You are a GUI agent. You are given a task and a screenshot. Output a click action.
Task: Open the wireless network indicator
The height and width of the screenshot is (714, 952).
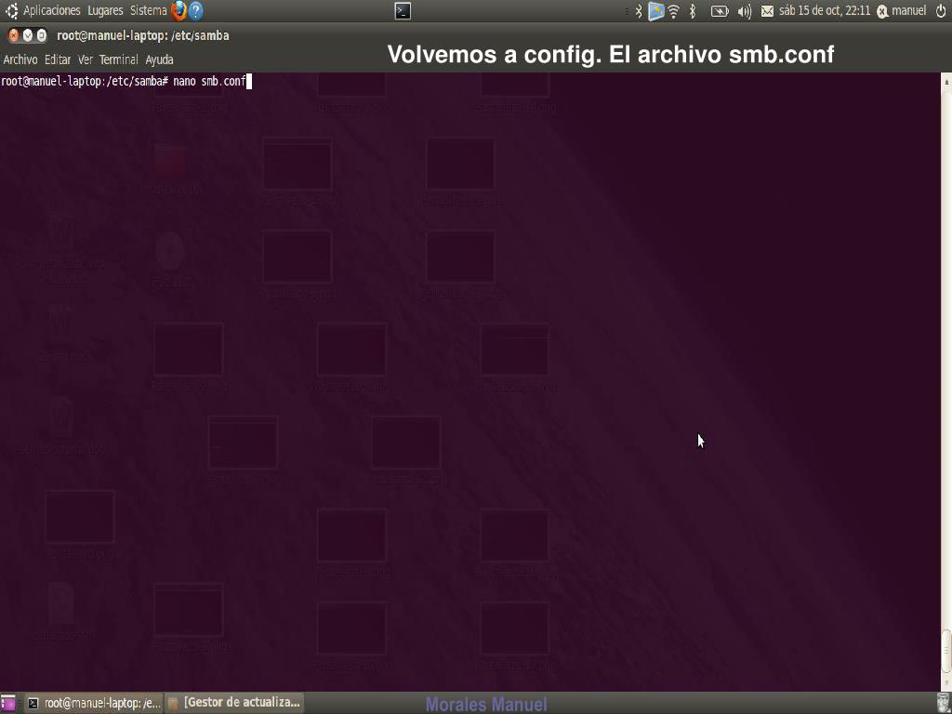pos(674,11)
